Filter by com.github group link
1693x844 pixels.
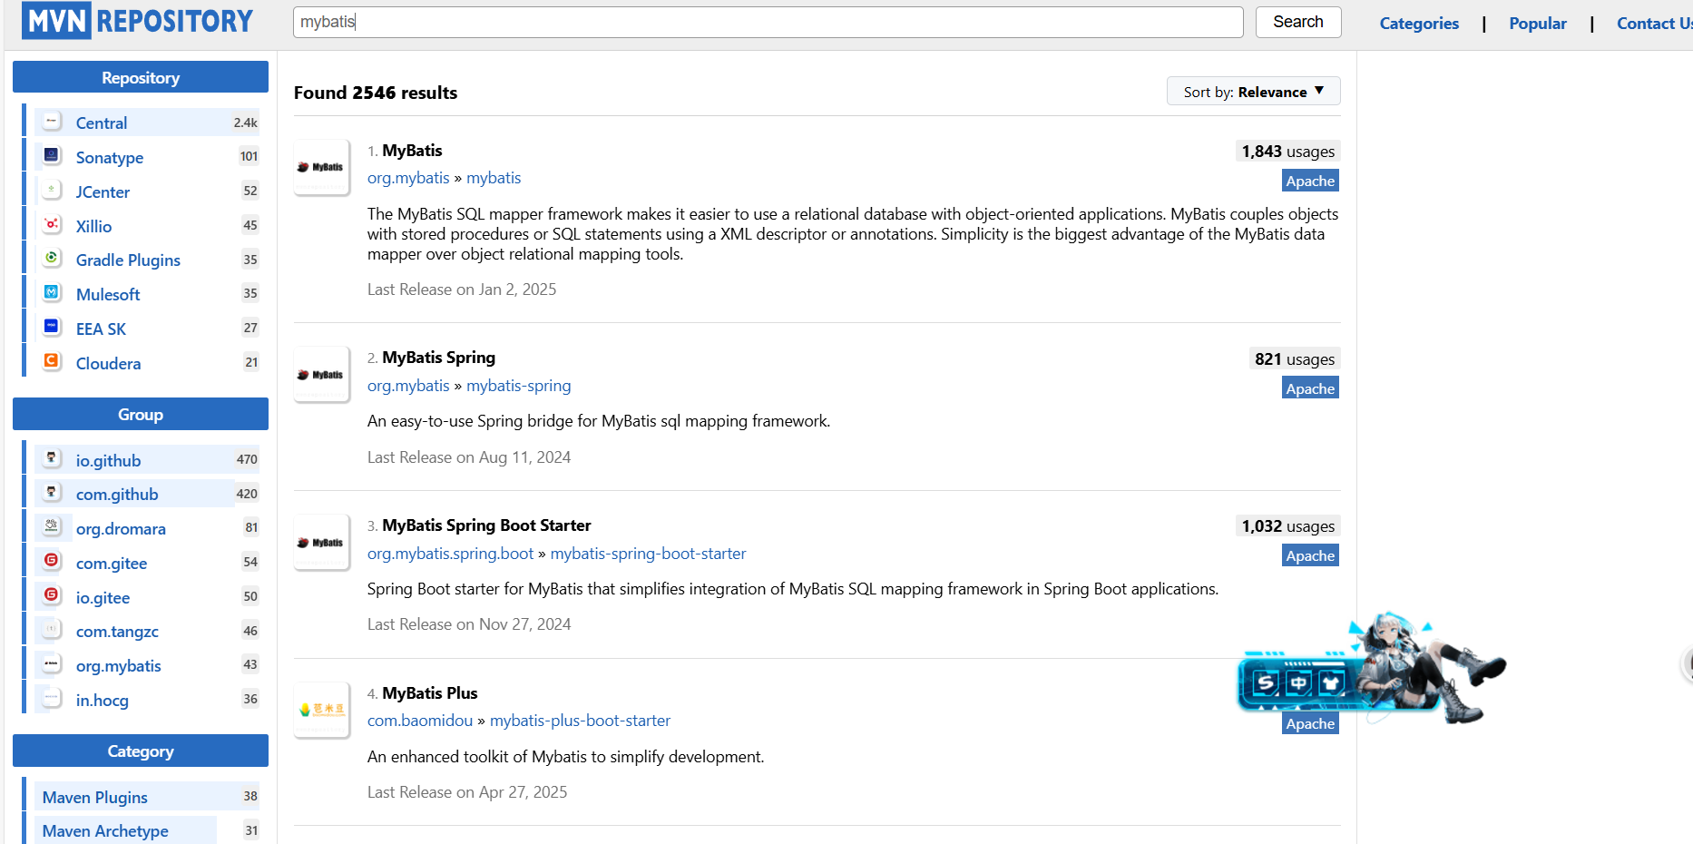point(117,494)
